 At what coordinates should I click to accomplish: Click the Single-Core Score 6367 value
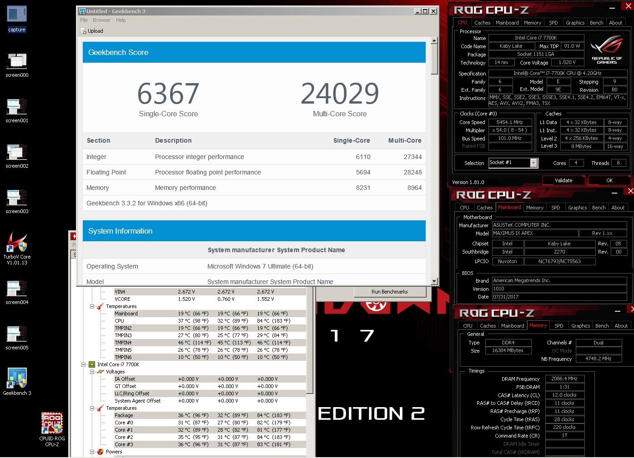[168, 94]
